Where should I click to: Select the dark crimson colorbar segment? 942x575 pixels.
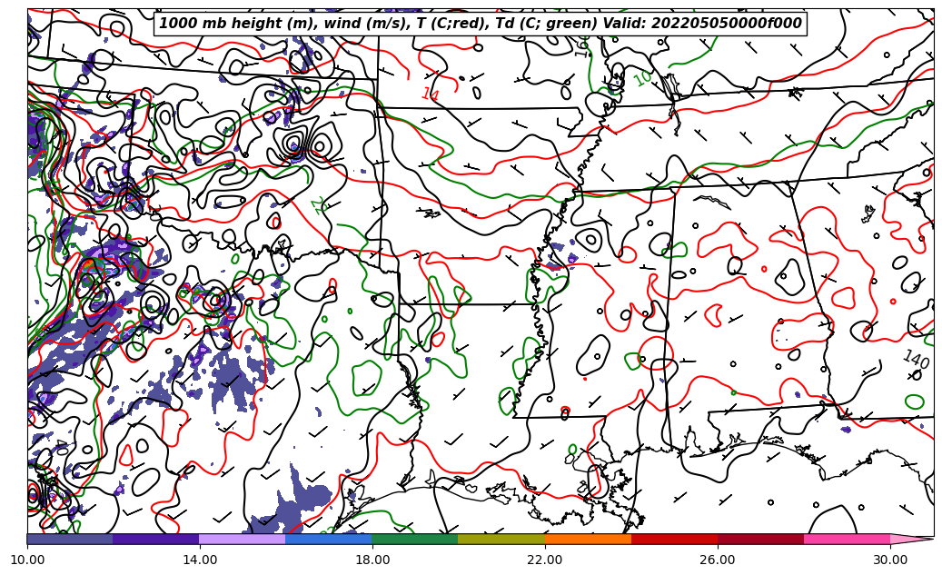760,539
